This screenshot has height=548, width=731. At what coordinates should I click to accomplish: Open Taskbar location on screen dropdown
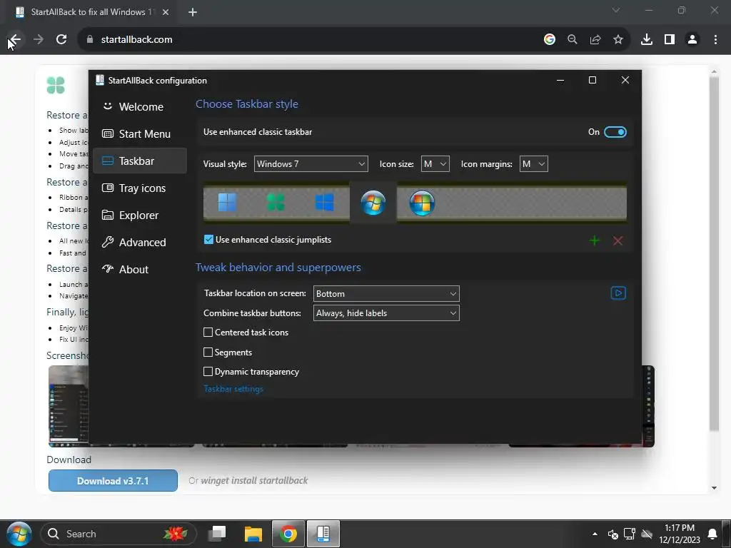[x=386, y=294]
